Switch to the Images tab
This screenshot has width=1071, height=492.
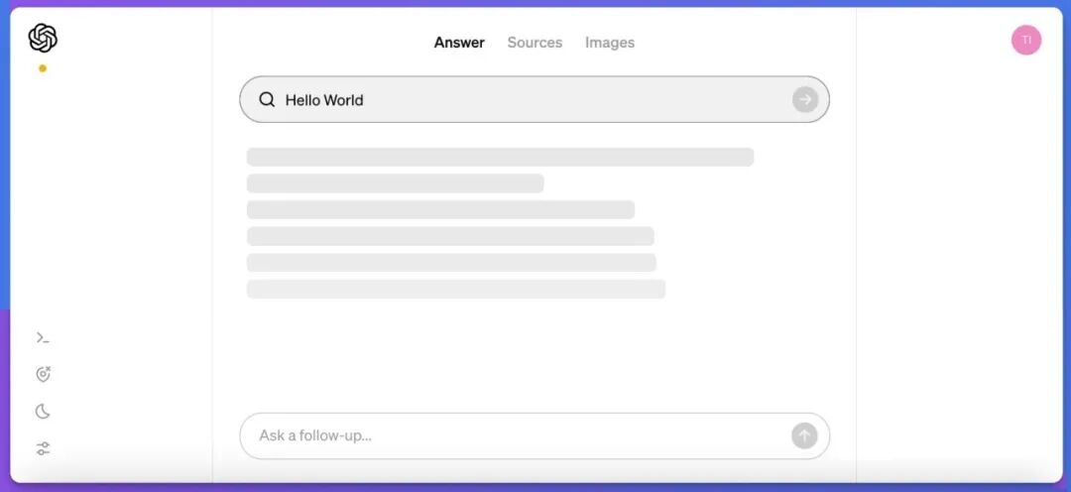tap(610, 43)
